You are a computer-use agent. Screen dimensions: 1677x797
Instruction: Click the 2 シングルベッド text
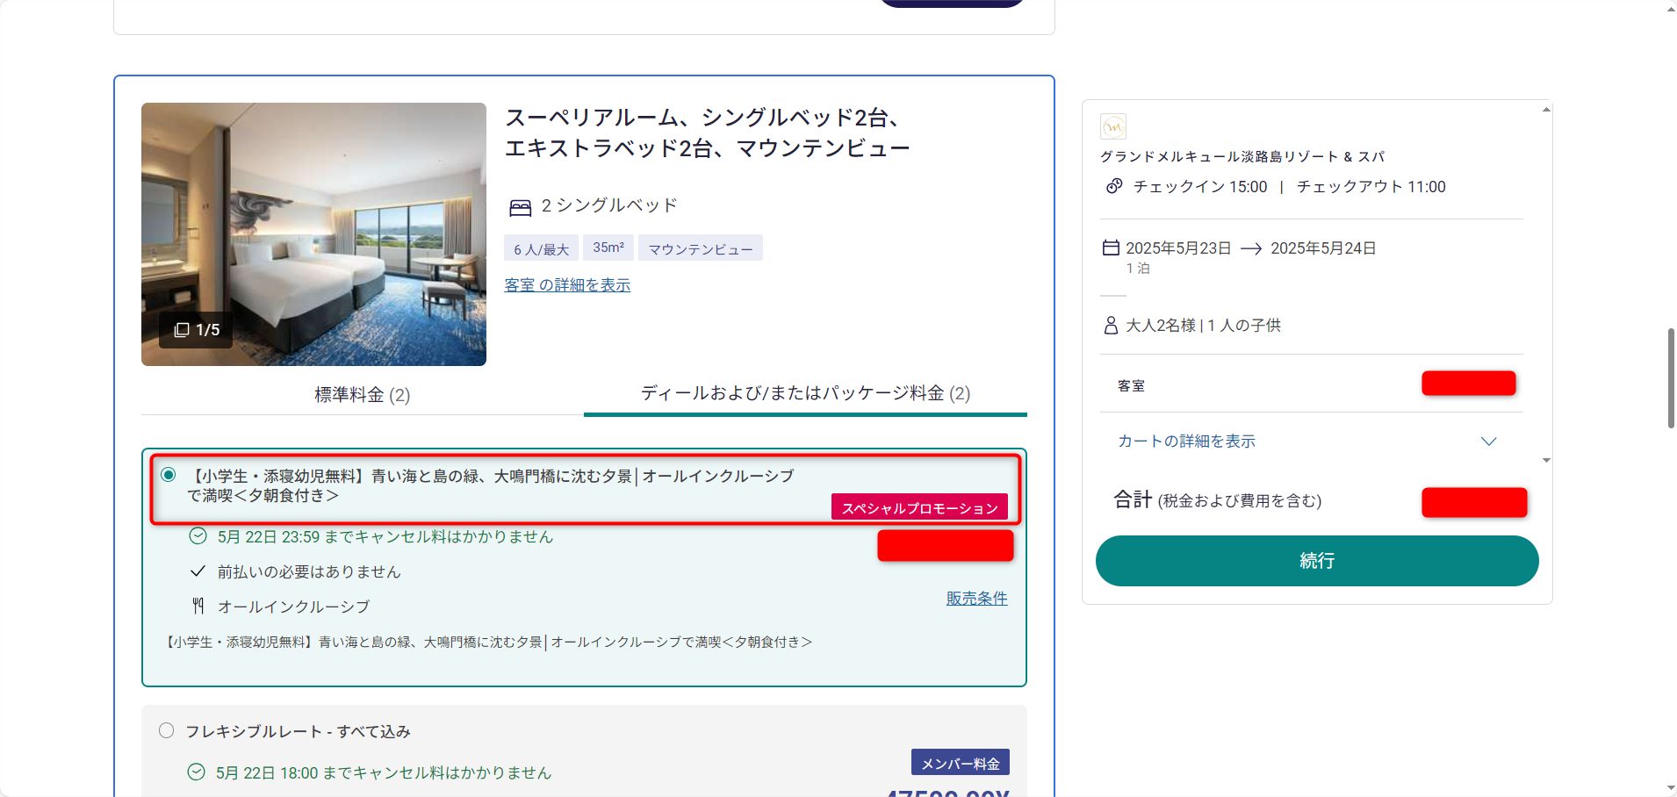click(x=609, y=205)
